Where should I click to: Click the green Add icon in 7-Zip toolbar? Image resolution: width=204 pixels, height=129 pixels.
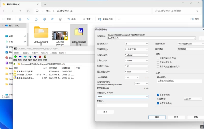15,57
